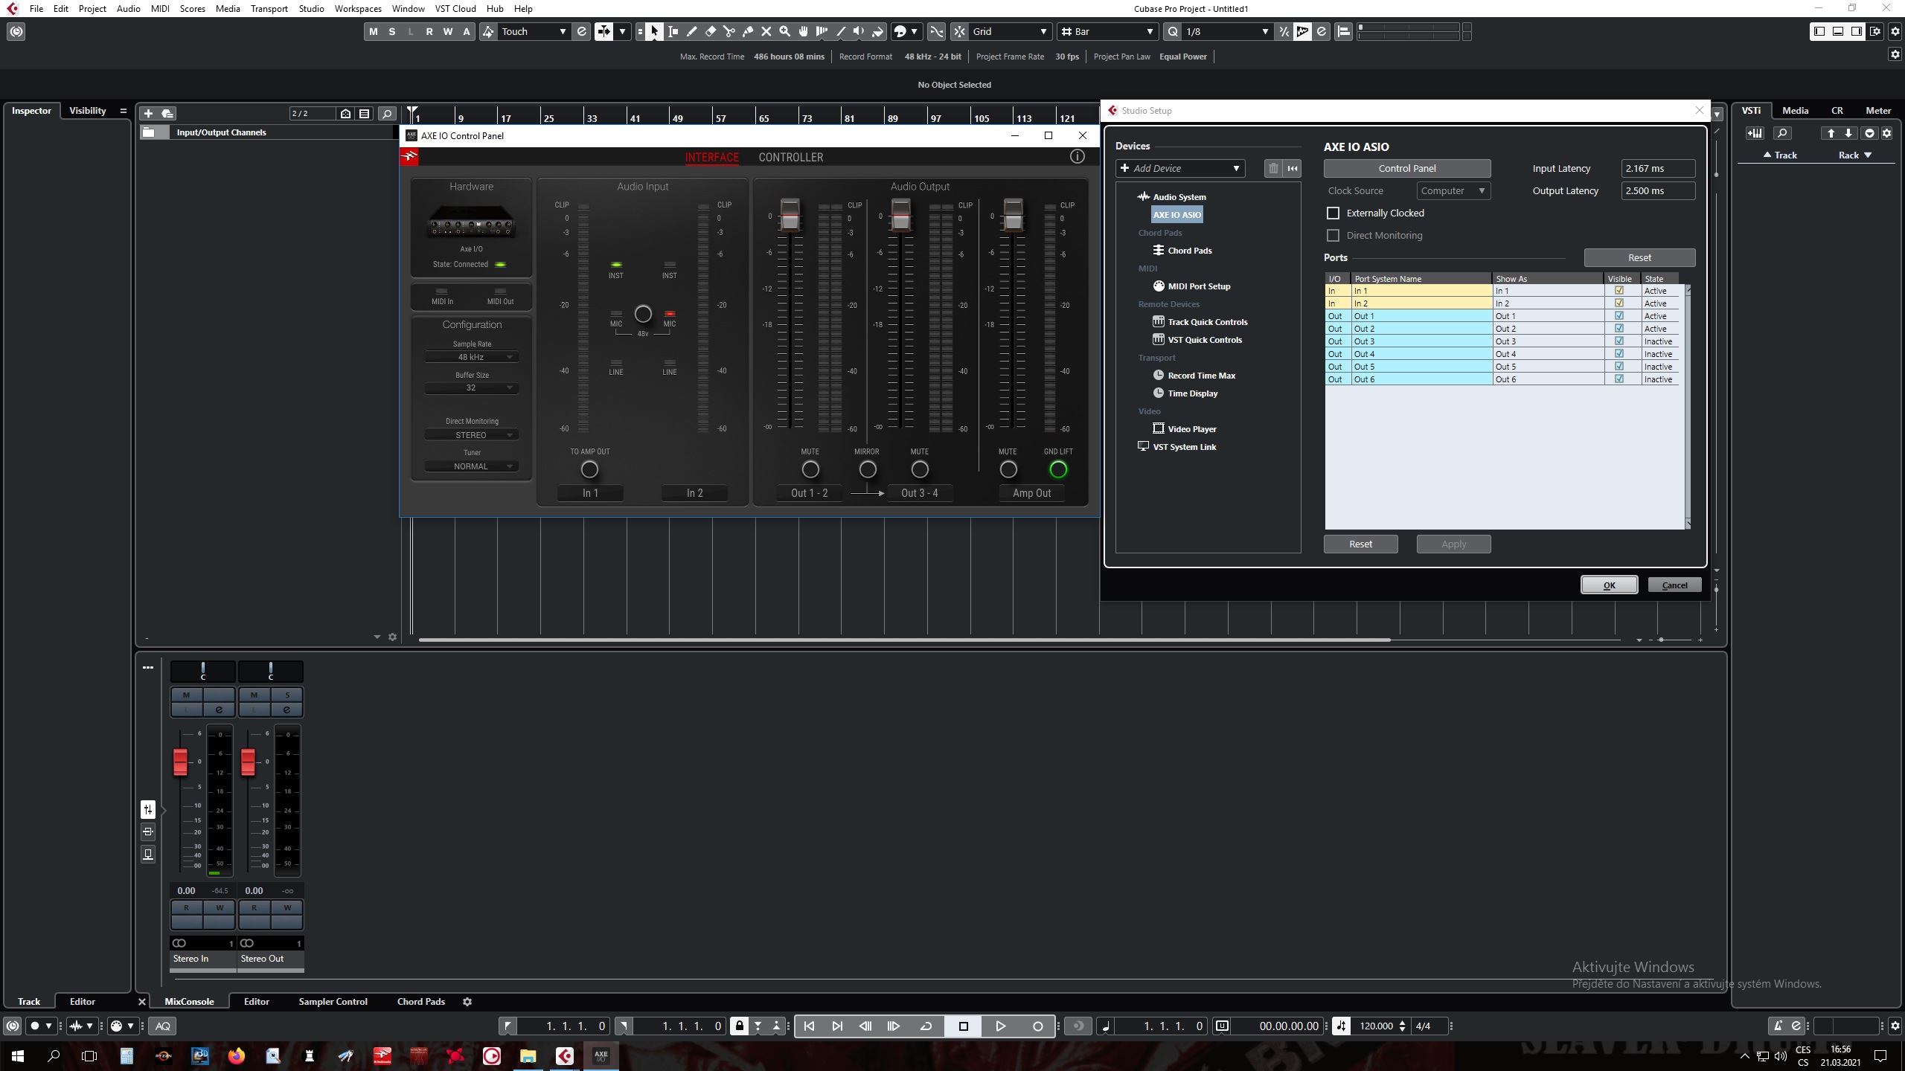Toggle Solo on the Stereo Out channel
This screenshot has width=1905, height=1071.
pos(287,695)
